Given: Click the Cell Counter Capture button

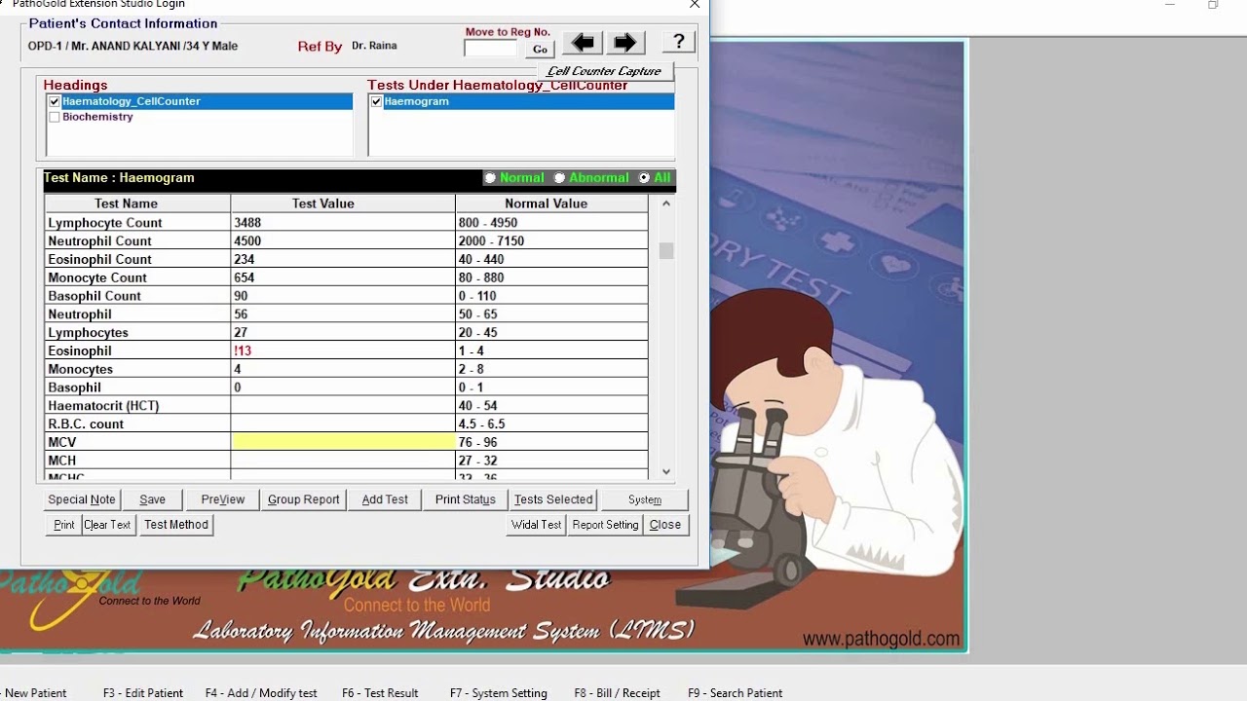Looking at the screenshot, I should (x=604, y=71).
